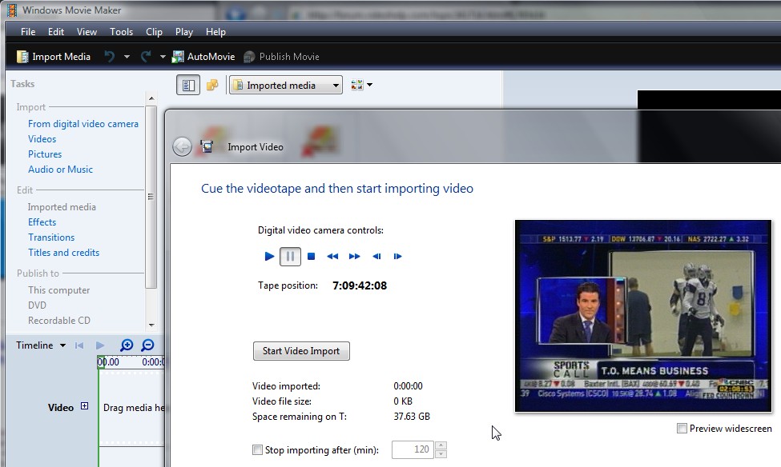Open the Clip menu
This screenshot has height=467, width=781.
[x=154, y=32]
